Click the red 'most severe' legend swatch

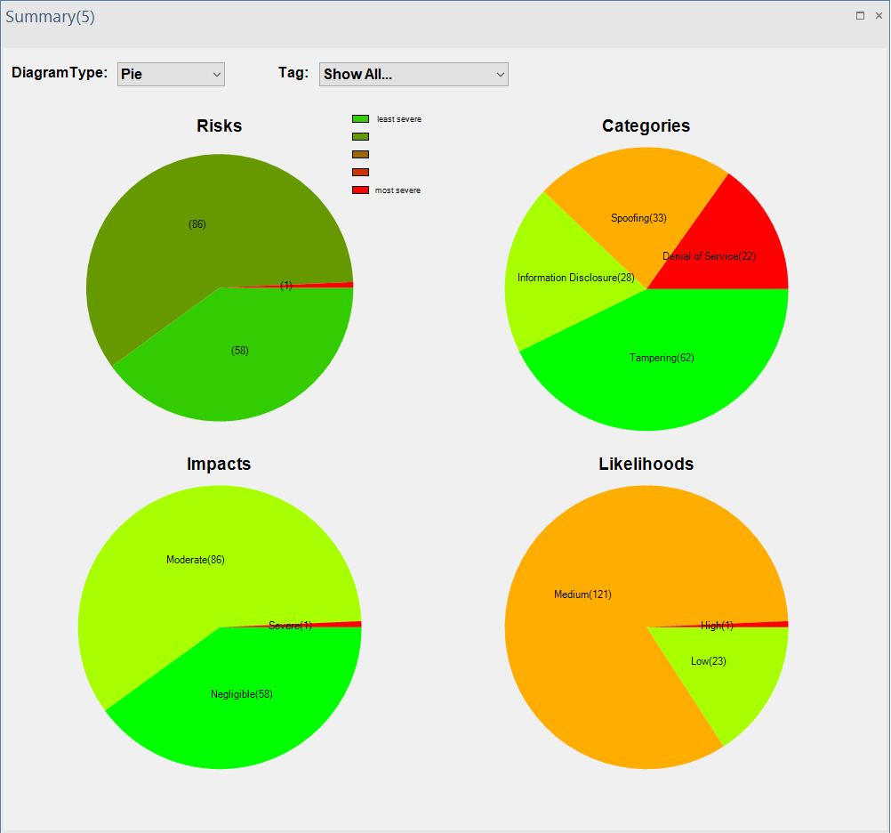click(x=360, y=190)
